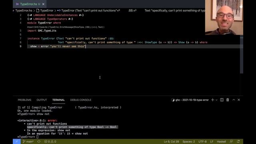This screenshot has width=256, height=144.
Task: Open the PROBLEMS panel tab
Action: 24,100
